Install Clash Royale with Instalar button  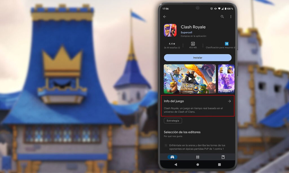(x=198, y=57)
